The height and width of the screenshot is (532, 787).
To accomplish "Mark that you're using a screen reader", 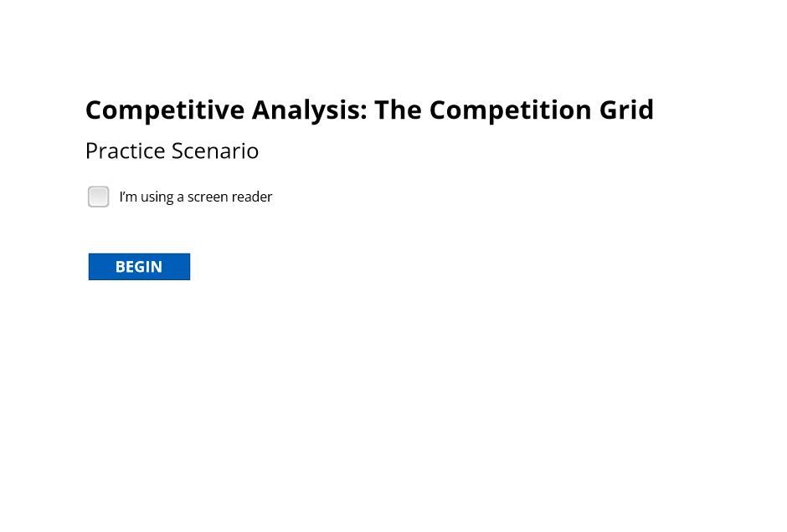I will click(99, 197).
